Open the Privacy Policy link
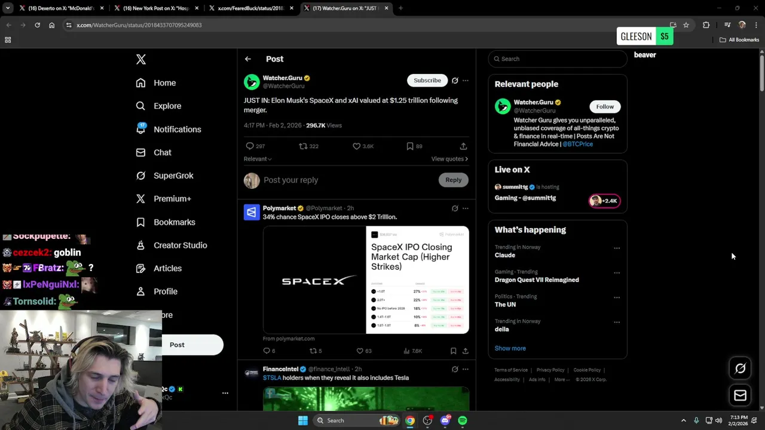Screen dimensions: 765x430 (x=550, y=370)
